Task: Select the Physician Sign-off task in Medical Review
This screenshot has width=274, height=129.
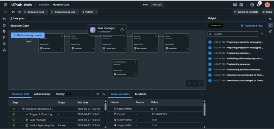Action: coord(114,49)
